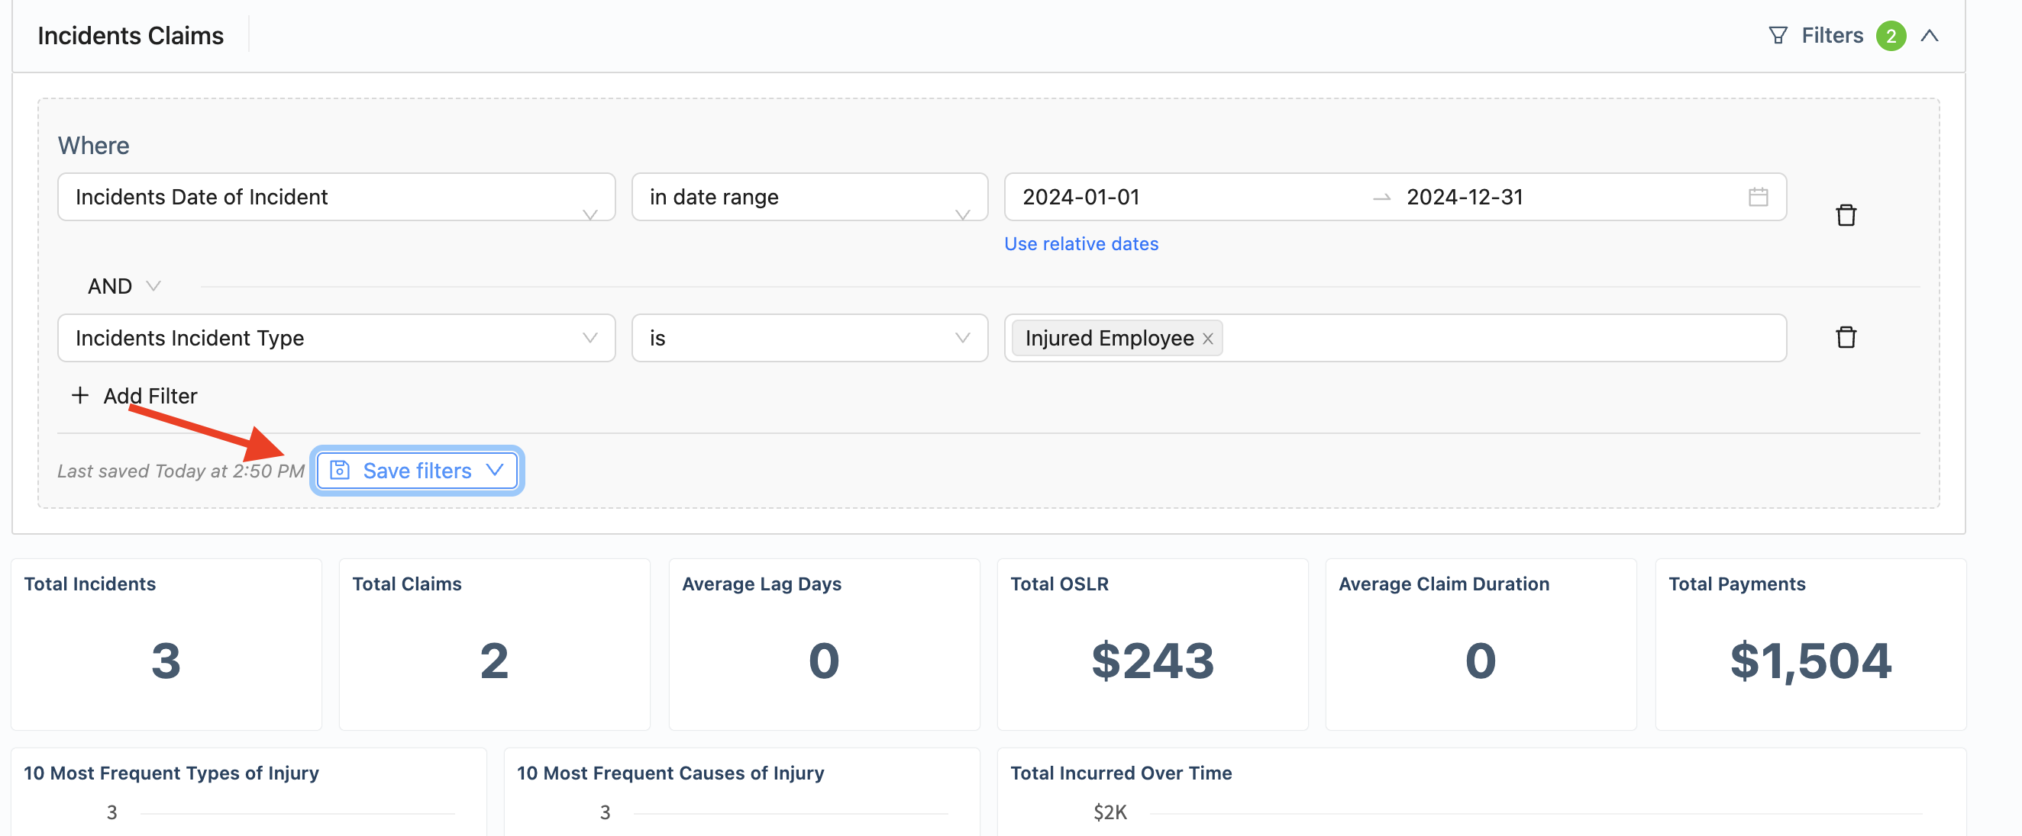Click the Total Incurred Over Time title
The height and width of the screenshot is (836, 2022).
(1121, 773)
